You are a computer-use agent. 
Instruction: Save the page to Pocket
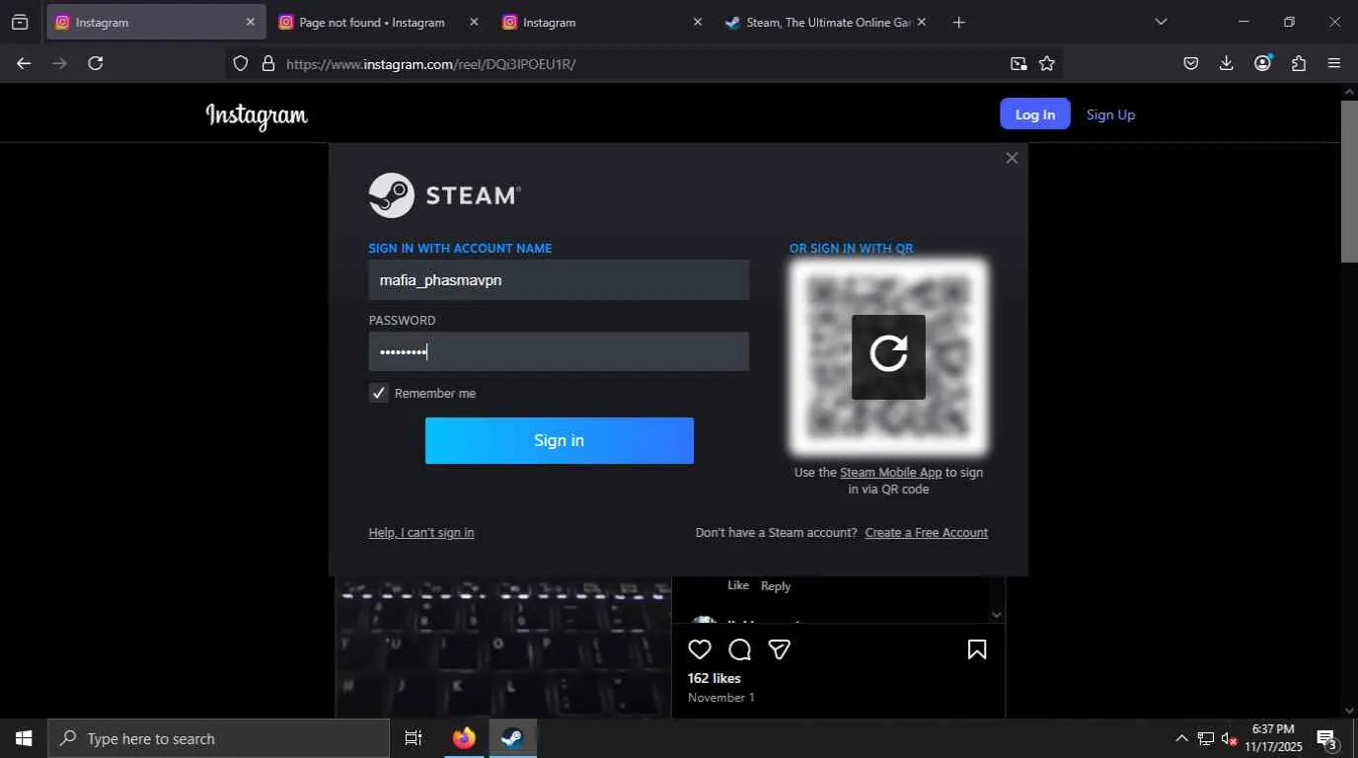pyautogui.click(x=1191, y=63)
